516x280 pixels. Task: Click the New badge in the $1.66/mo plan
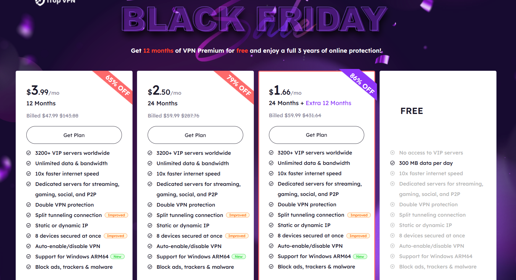click(x=360, y=257)
